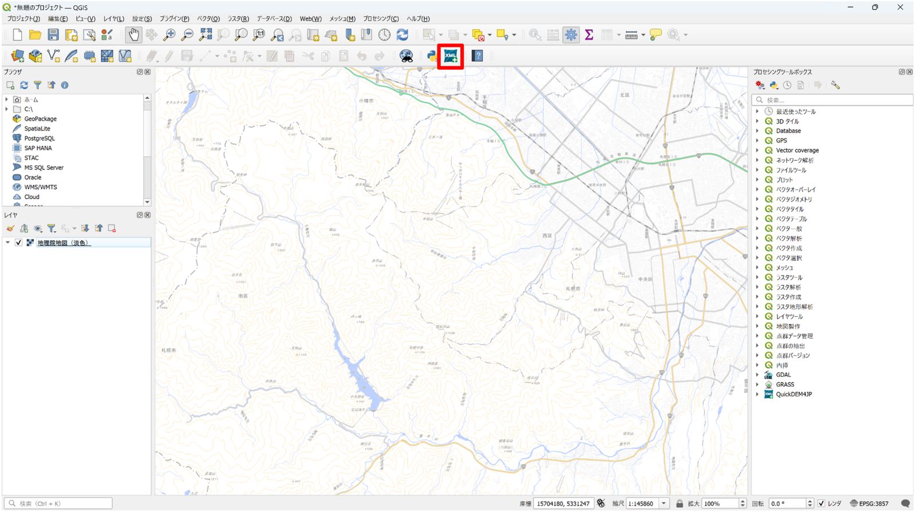The image size is (916, 513).
Task: Open the ラスタ(R) menu
Action: pyautogui.click(x=238, y=19)
